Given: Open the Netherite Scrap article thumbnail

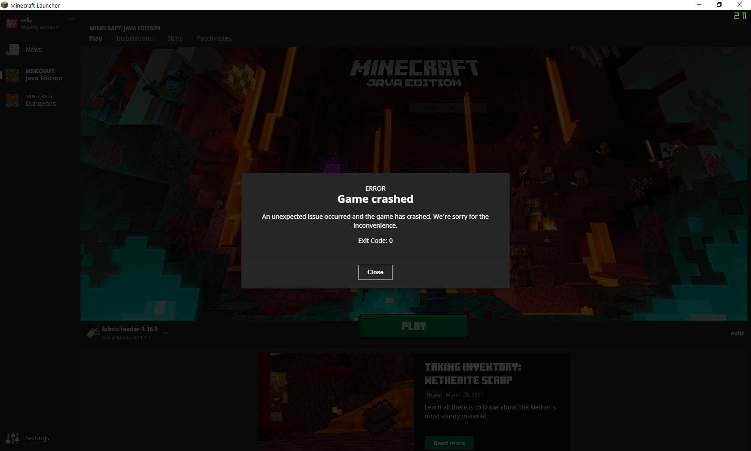Looking at the screenshot, I should pos(336,402).
